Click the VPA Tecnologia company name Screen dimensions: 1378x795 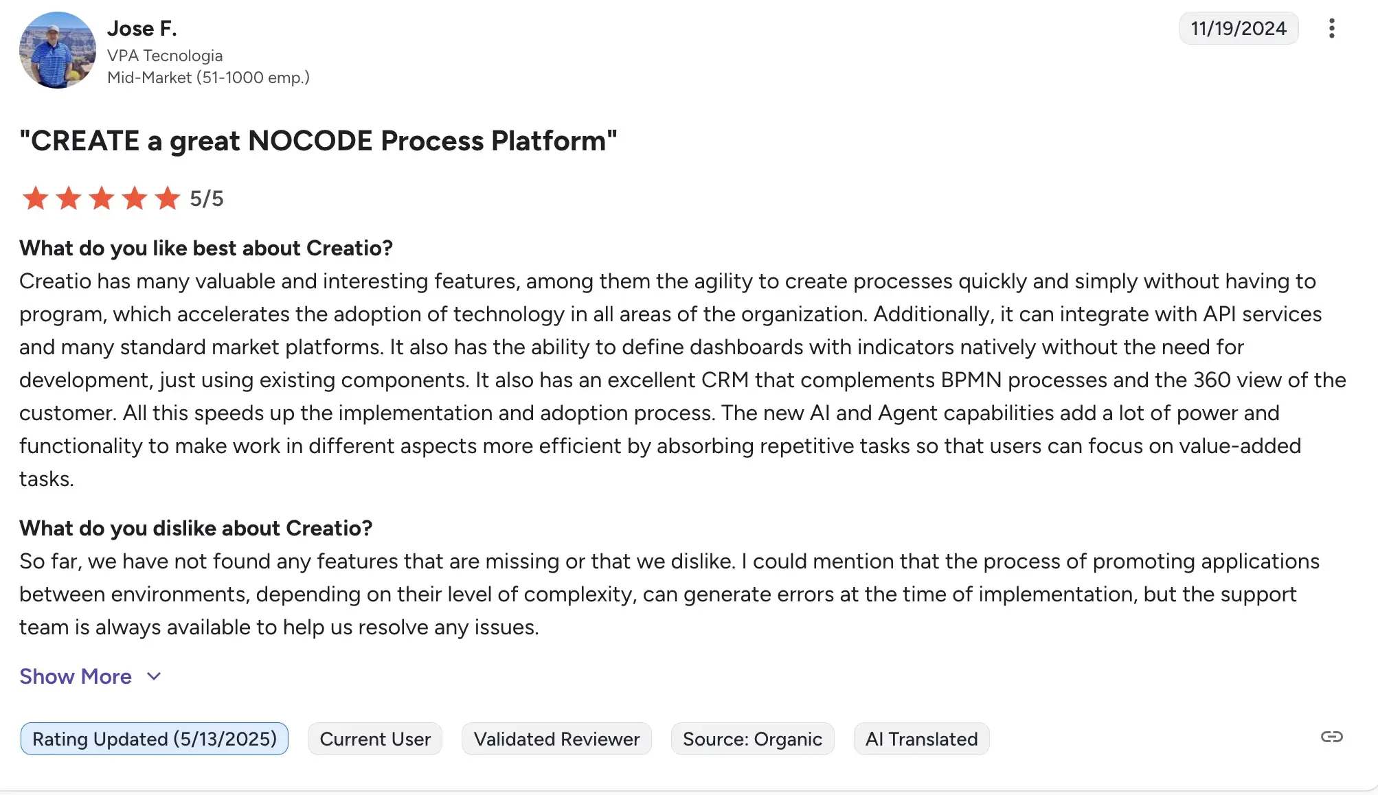tap(165, 56)
